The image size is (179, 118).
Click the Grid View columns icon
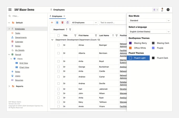pyautogui.click(x=17, y=63)
